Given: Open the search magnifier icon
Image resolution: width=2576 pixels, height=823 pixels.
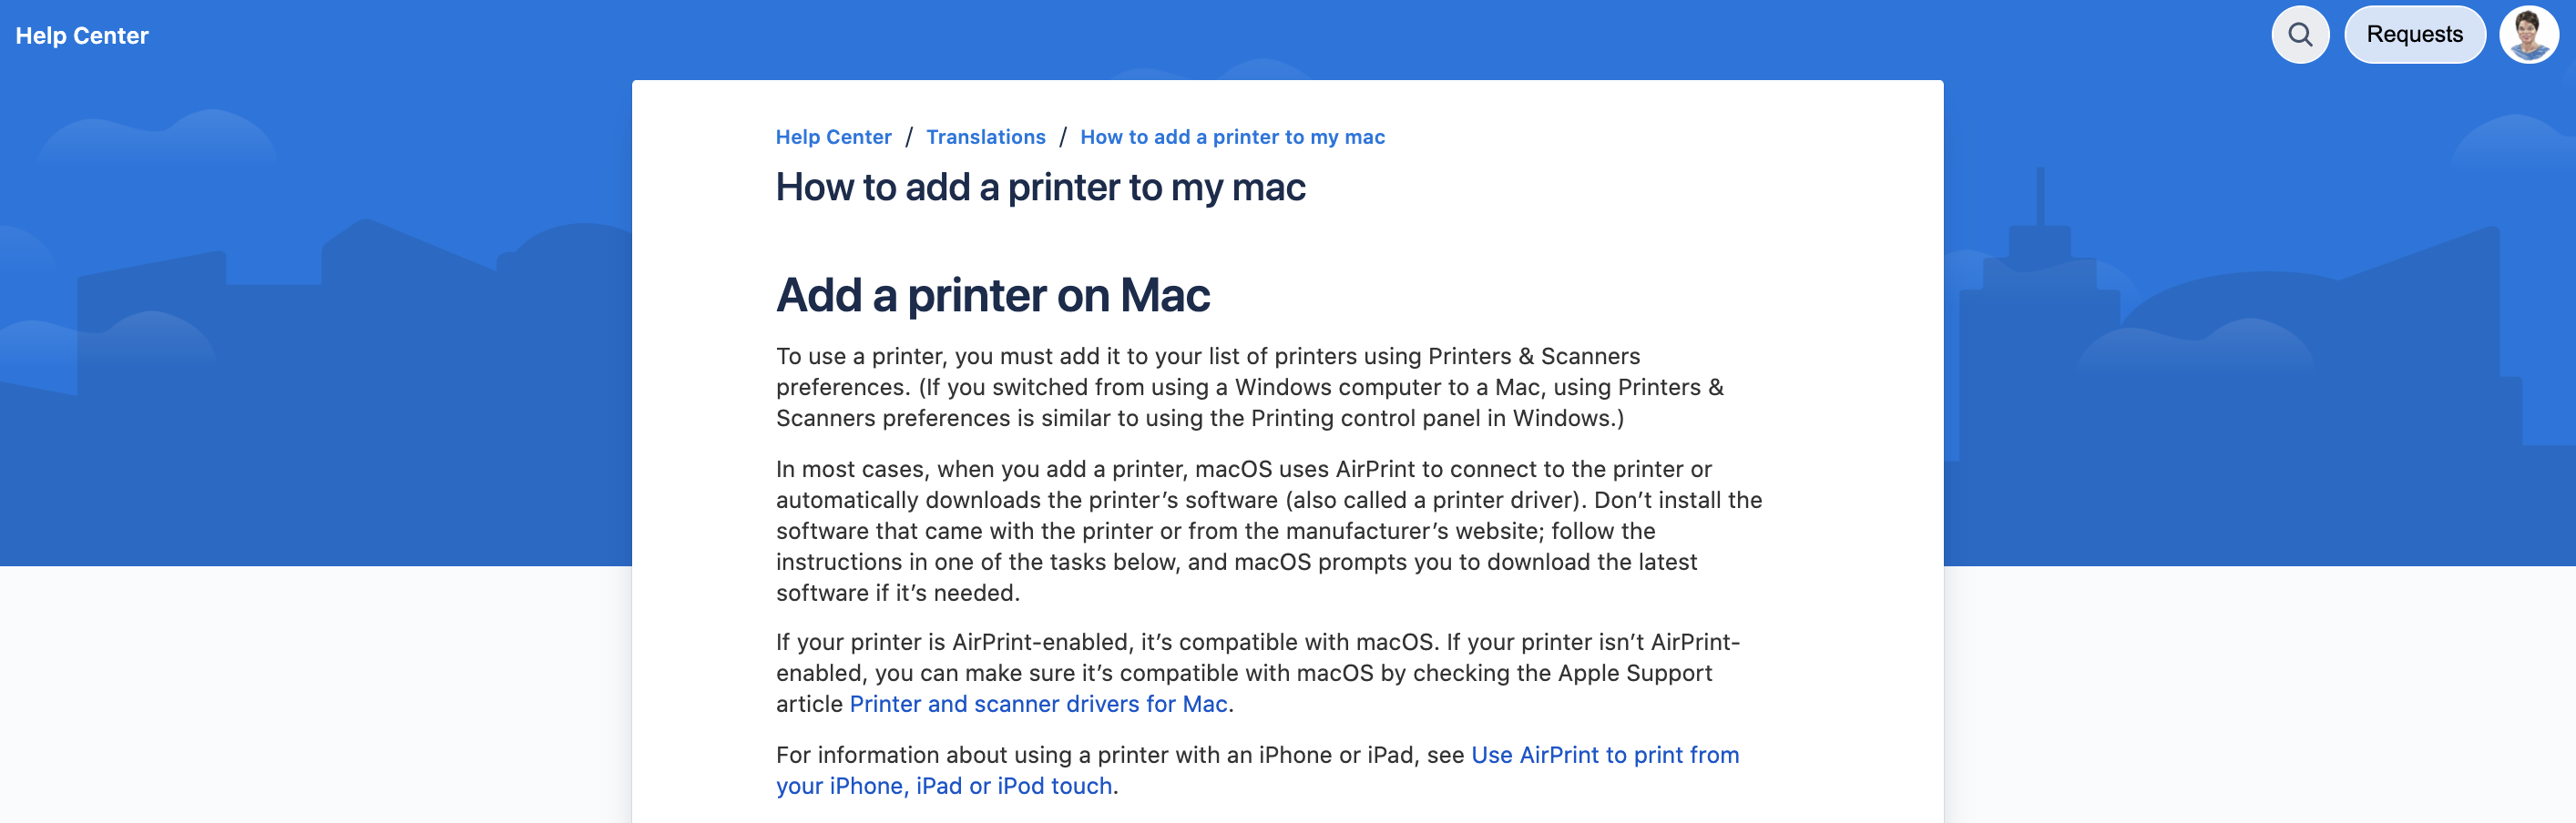Looking at the screenshot, I should click(x=2300, y=35).
